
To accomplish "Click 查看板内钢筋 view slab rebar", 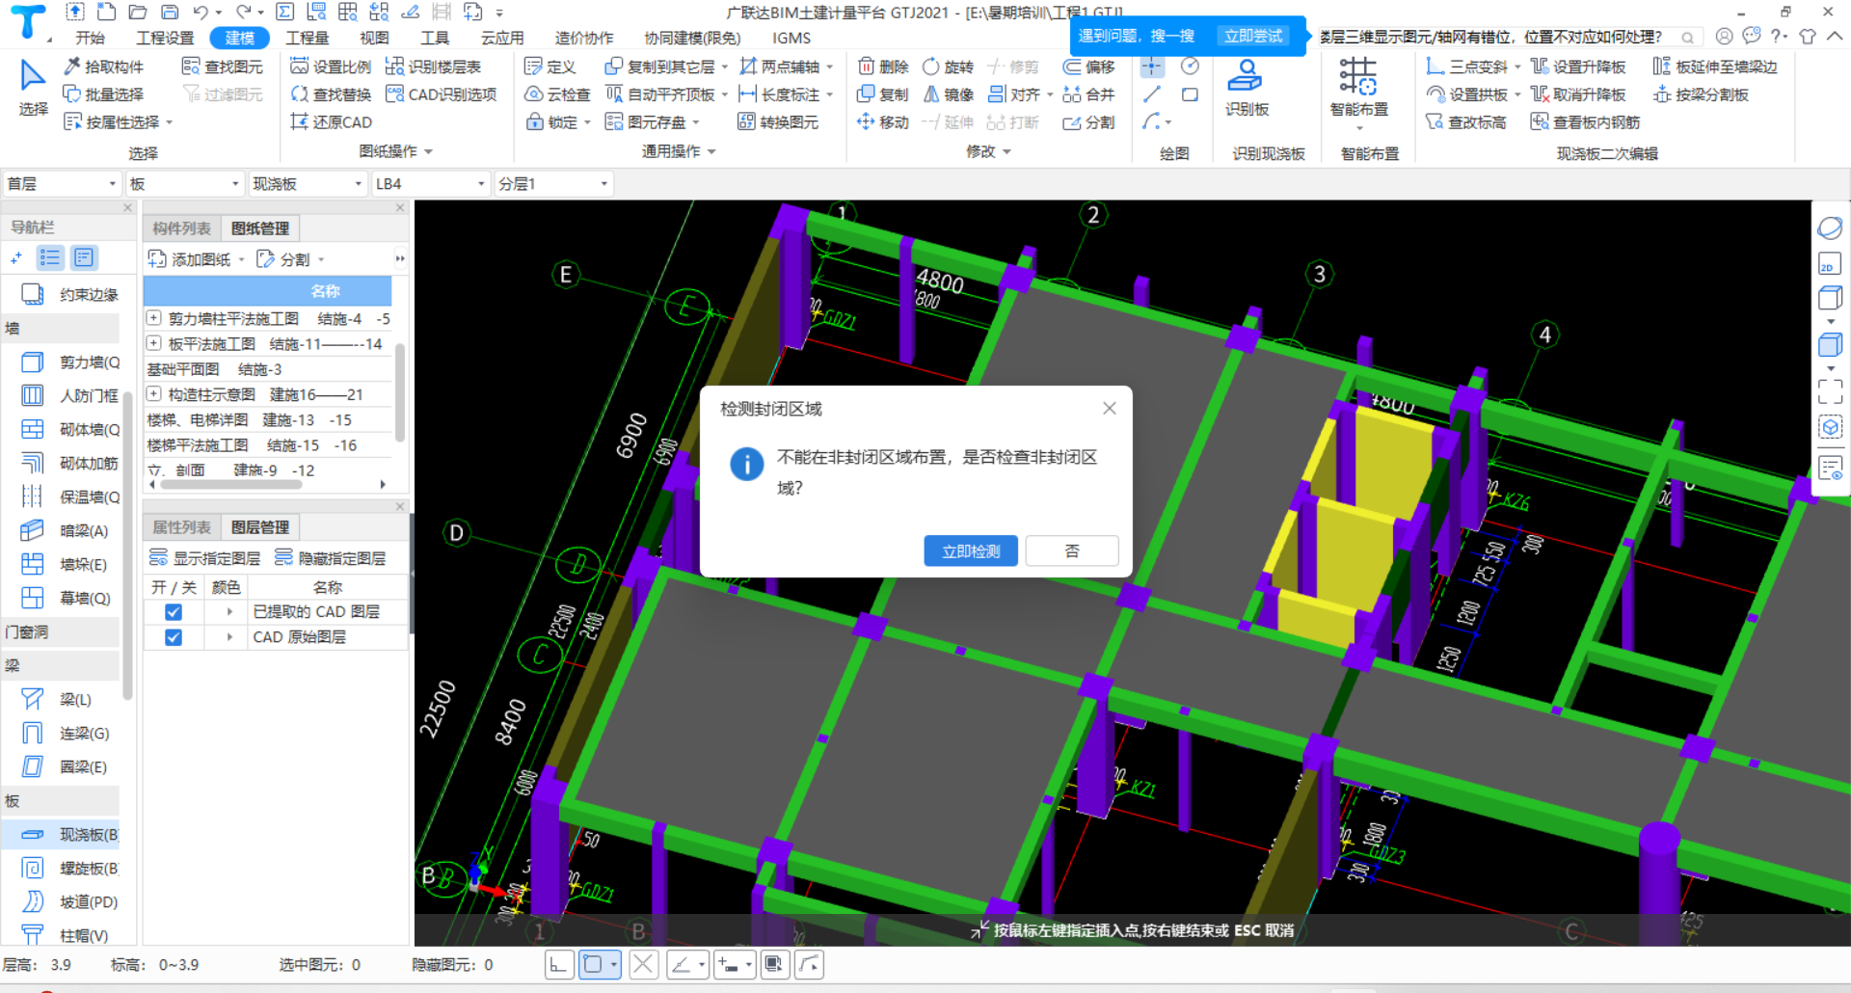I will coord(1585,122).
